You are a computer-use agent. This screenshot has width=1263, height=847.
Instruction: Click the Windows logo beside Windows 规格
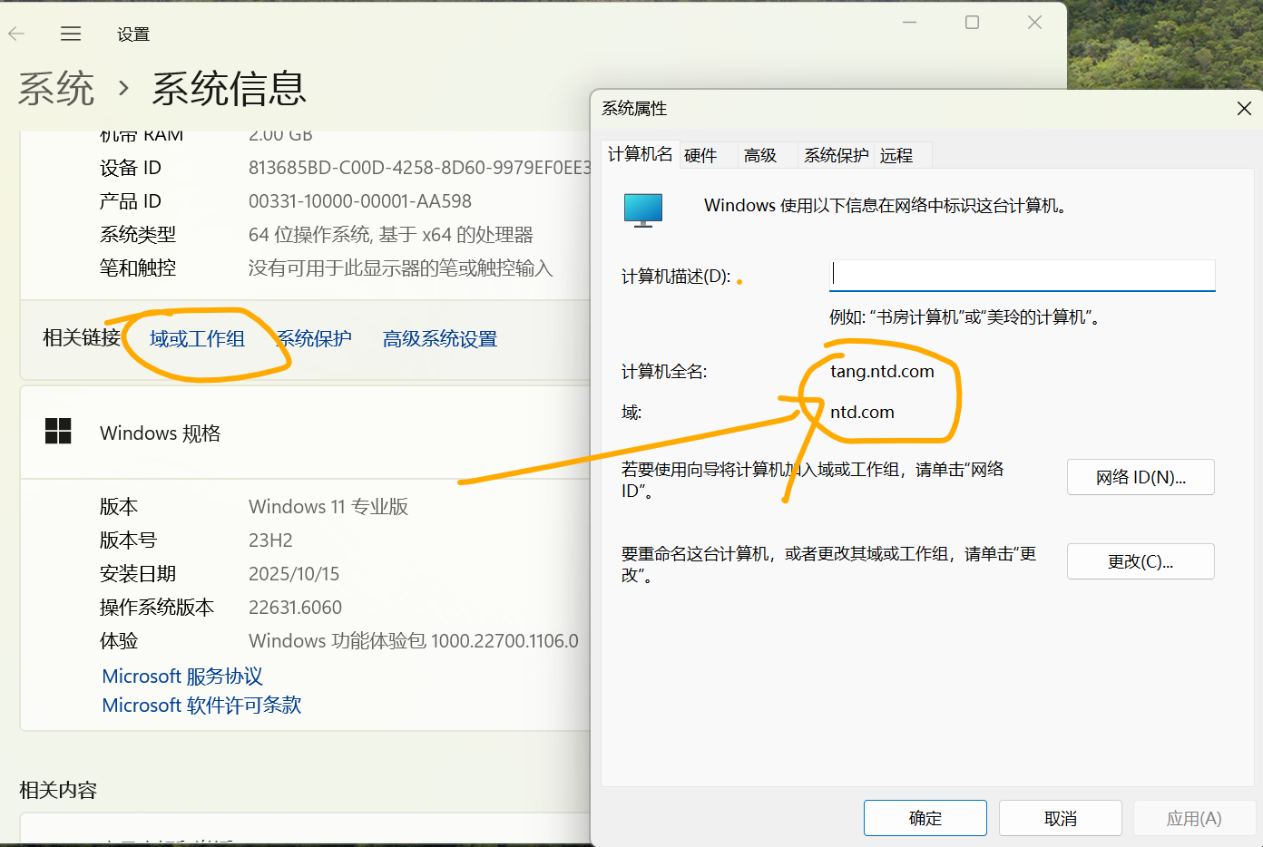click(58, 431)
